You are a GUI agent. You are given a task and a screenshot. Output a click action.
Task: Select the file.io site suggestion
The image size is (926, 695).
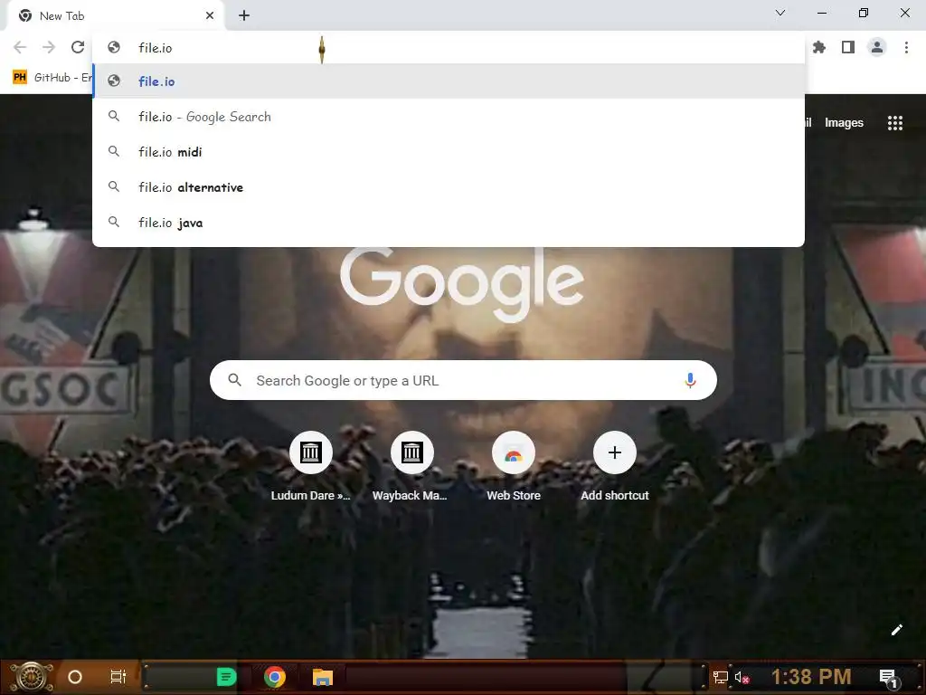[x=449, y=81]
